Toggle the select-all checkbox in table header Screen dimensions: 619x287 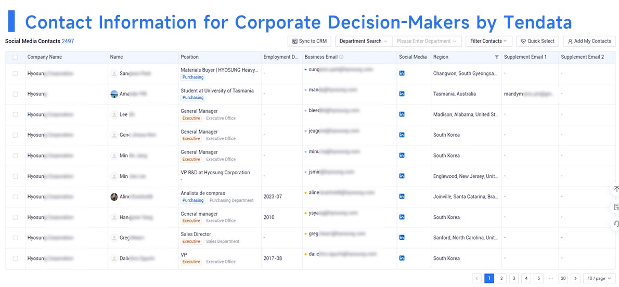pyautogui.click(x=16, y=57)
